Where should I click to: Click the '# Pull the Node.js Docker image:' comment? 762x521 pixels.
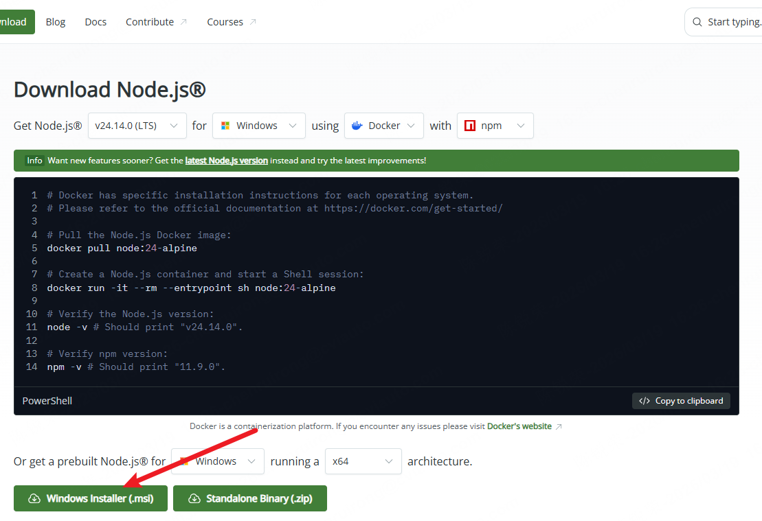pos(139,235)
